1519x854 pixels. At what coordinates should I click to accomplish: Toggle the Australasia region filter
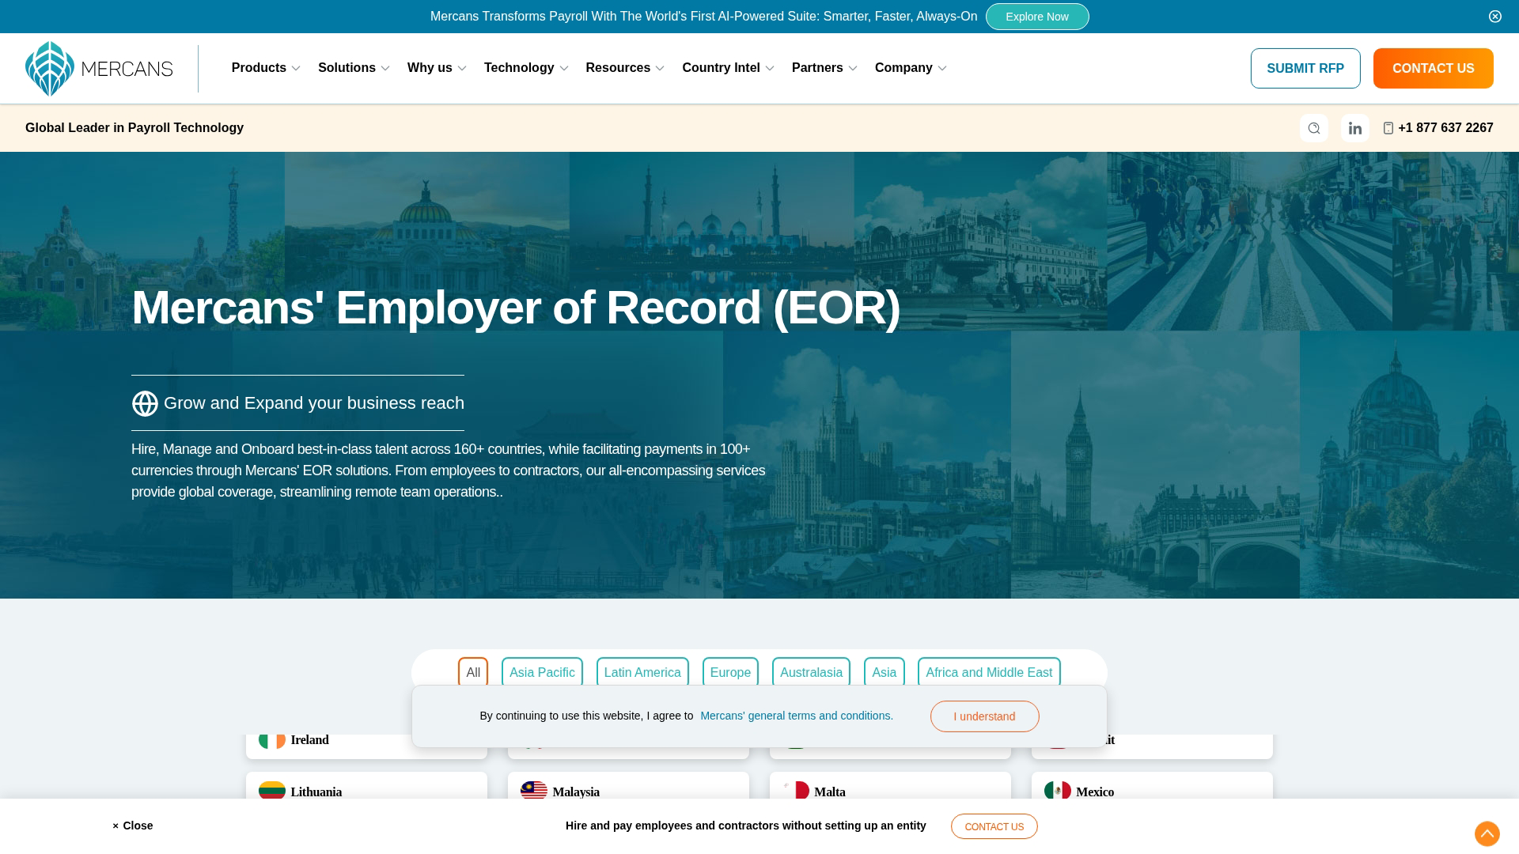811,672
